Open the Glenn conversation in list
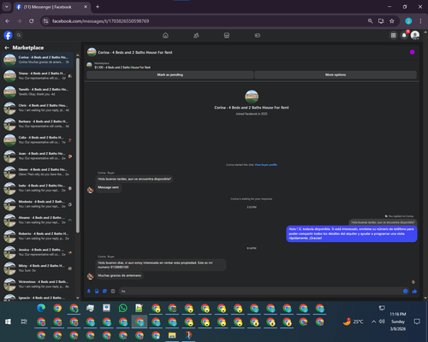The image size is (428, 342). pos(38,172)
